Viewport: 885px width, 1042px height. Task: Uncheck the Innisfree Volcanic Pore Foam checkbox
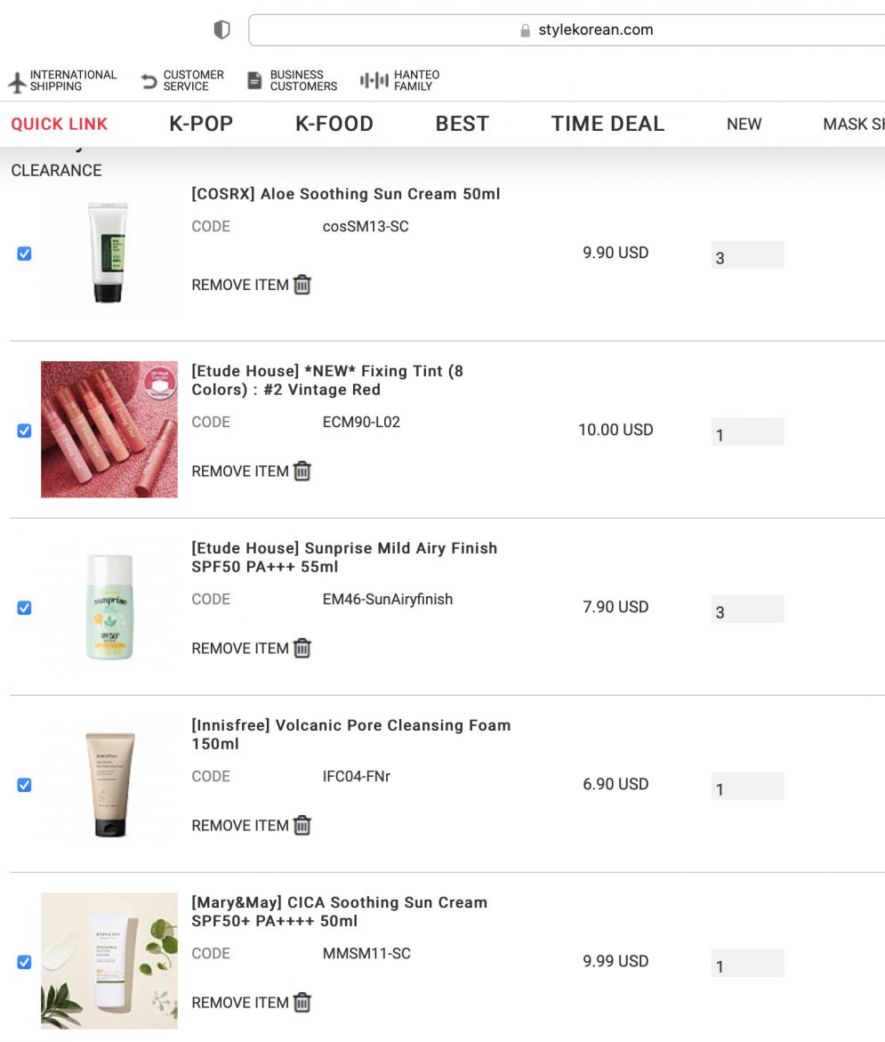[x=24, y=784]
